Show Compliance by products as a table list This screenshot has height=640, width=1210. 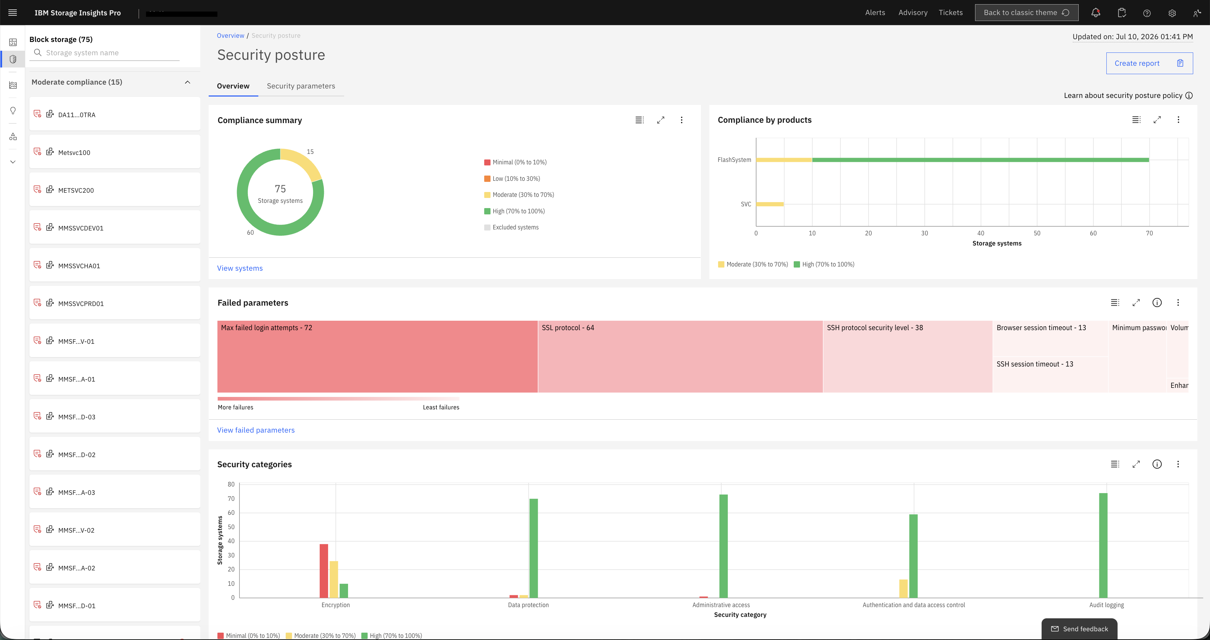(1136, 120)
